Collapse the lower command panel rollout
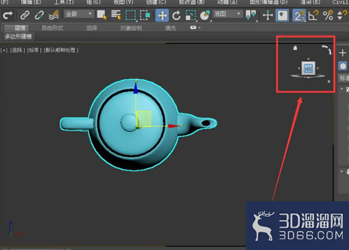This screenshot has width=349, height=250. tap(342, 171)
